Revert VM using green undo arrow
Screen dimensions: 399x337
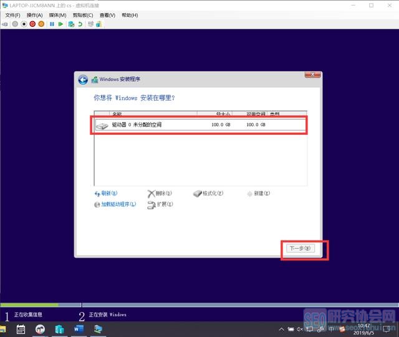(x=80, y=24)
